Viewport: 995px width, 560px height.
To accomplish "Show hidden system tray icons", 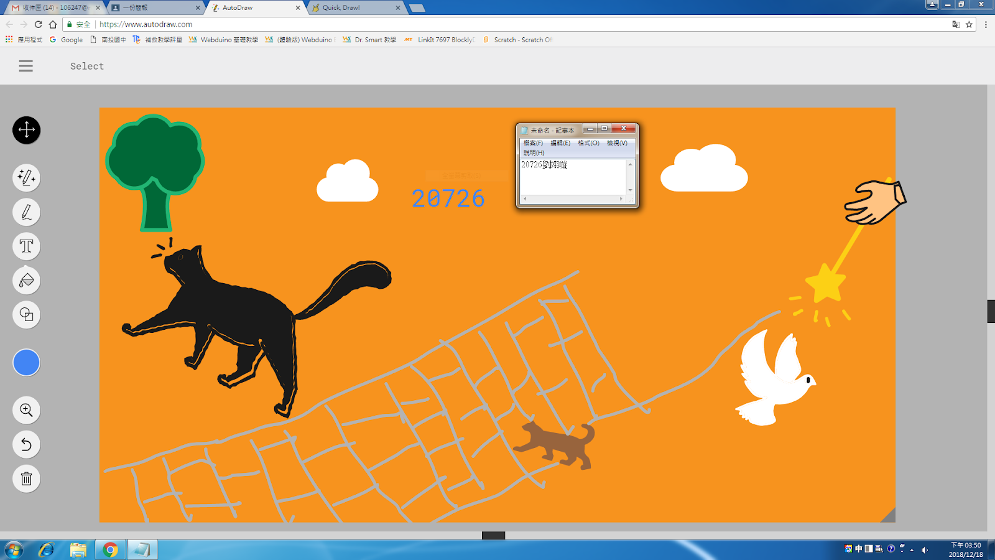I will (912, 549).
